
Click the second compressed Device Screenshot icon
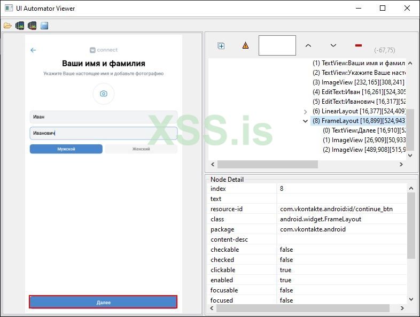[x=32, y=26]
